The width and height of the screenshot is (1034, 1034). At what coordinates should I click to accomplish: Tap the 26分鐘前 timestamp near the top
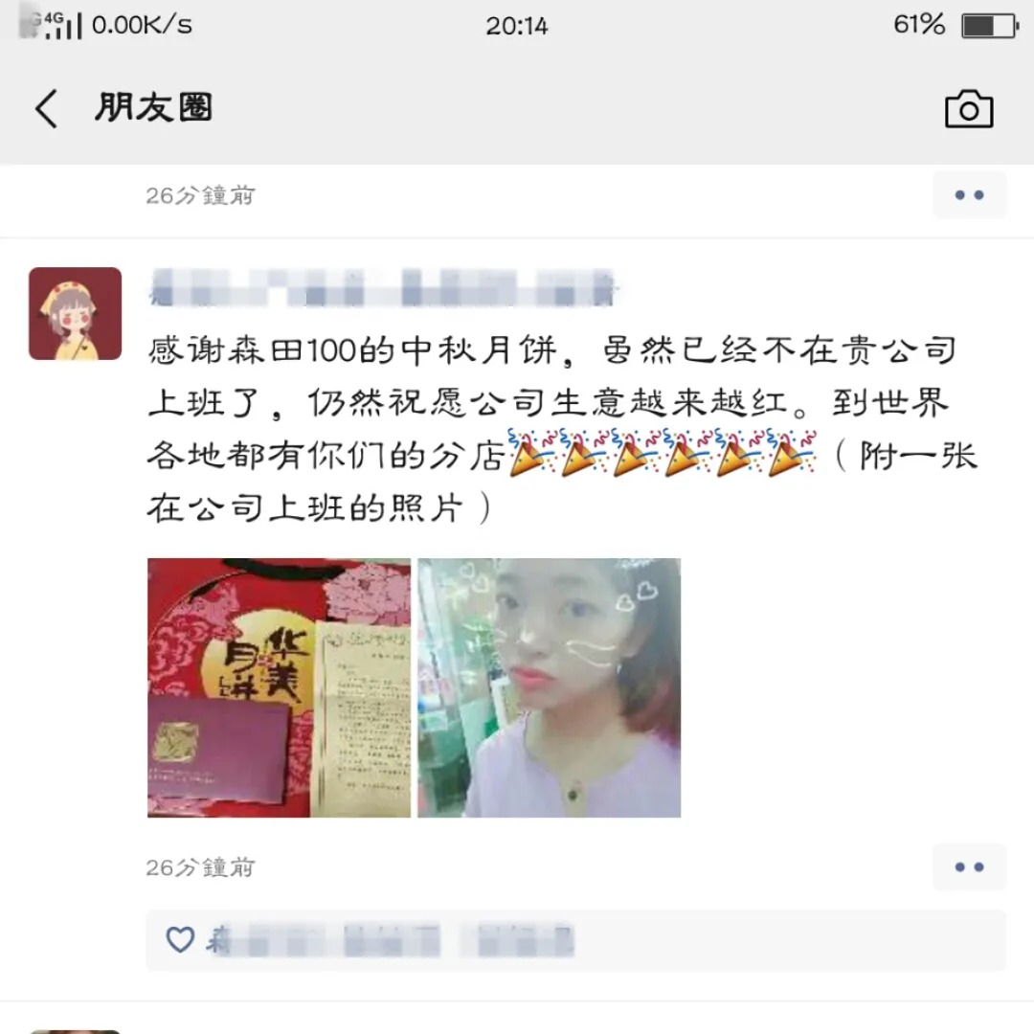coord(200,195)
